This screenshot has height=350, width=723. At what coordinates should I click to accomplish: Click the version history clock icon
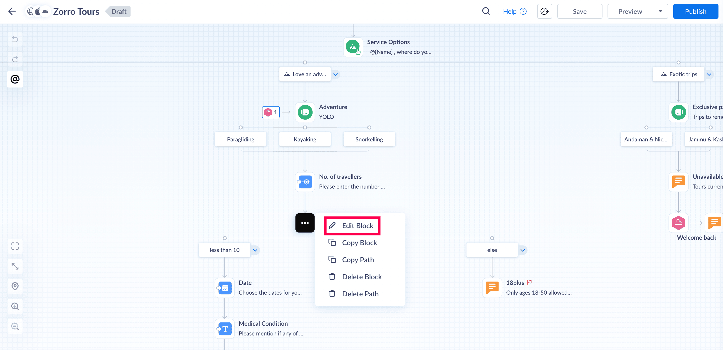coord(544,12)
